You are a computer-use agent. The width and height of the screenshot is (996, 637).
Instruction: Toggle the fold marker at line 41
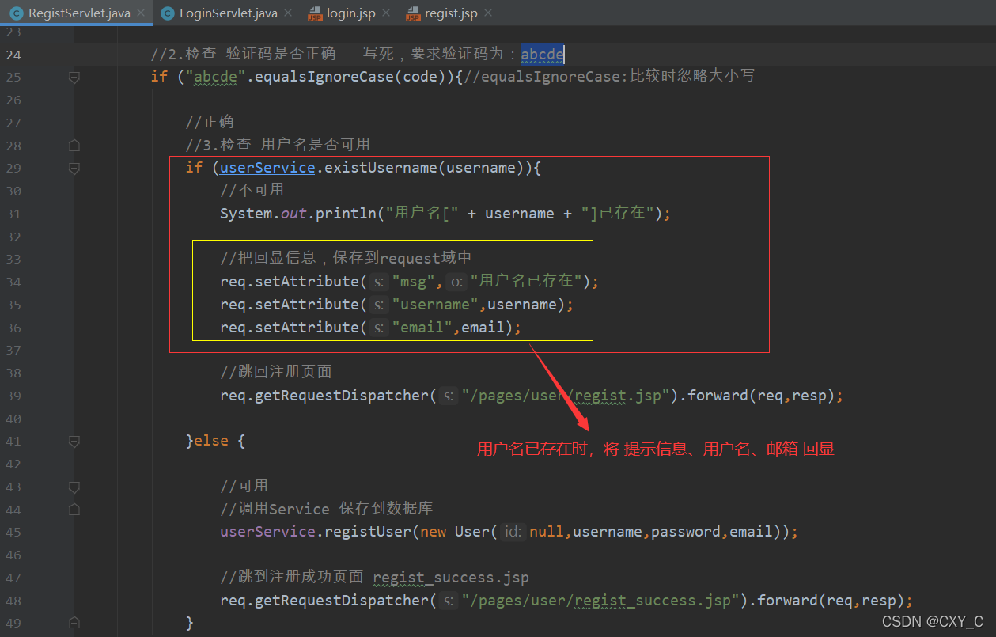(x=74, y=441)
